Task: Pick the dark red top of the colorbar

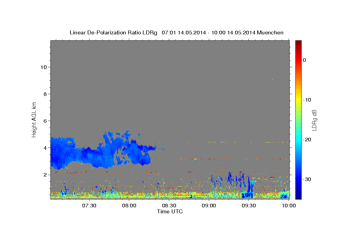Action: tap(298, 42)
